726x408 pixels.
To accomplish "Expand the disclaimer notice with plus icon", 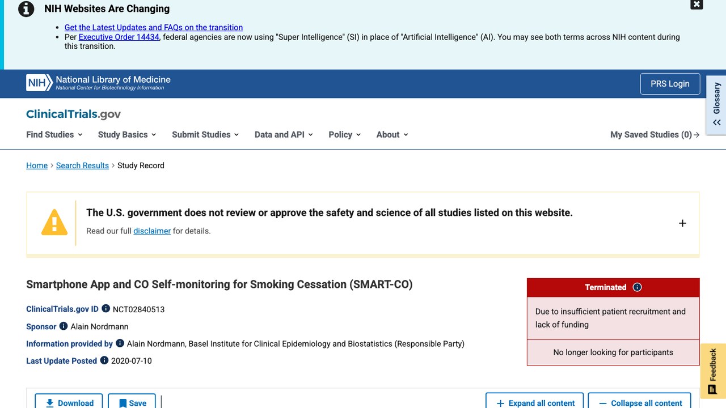I will click(682, 223).
